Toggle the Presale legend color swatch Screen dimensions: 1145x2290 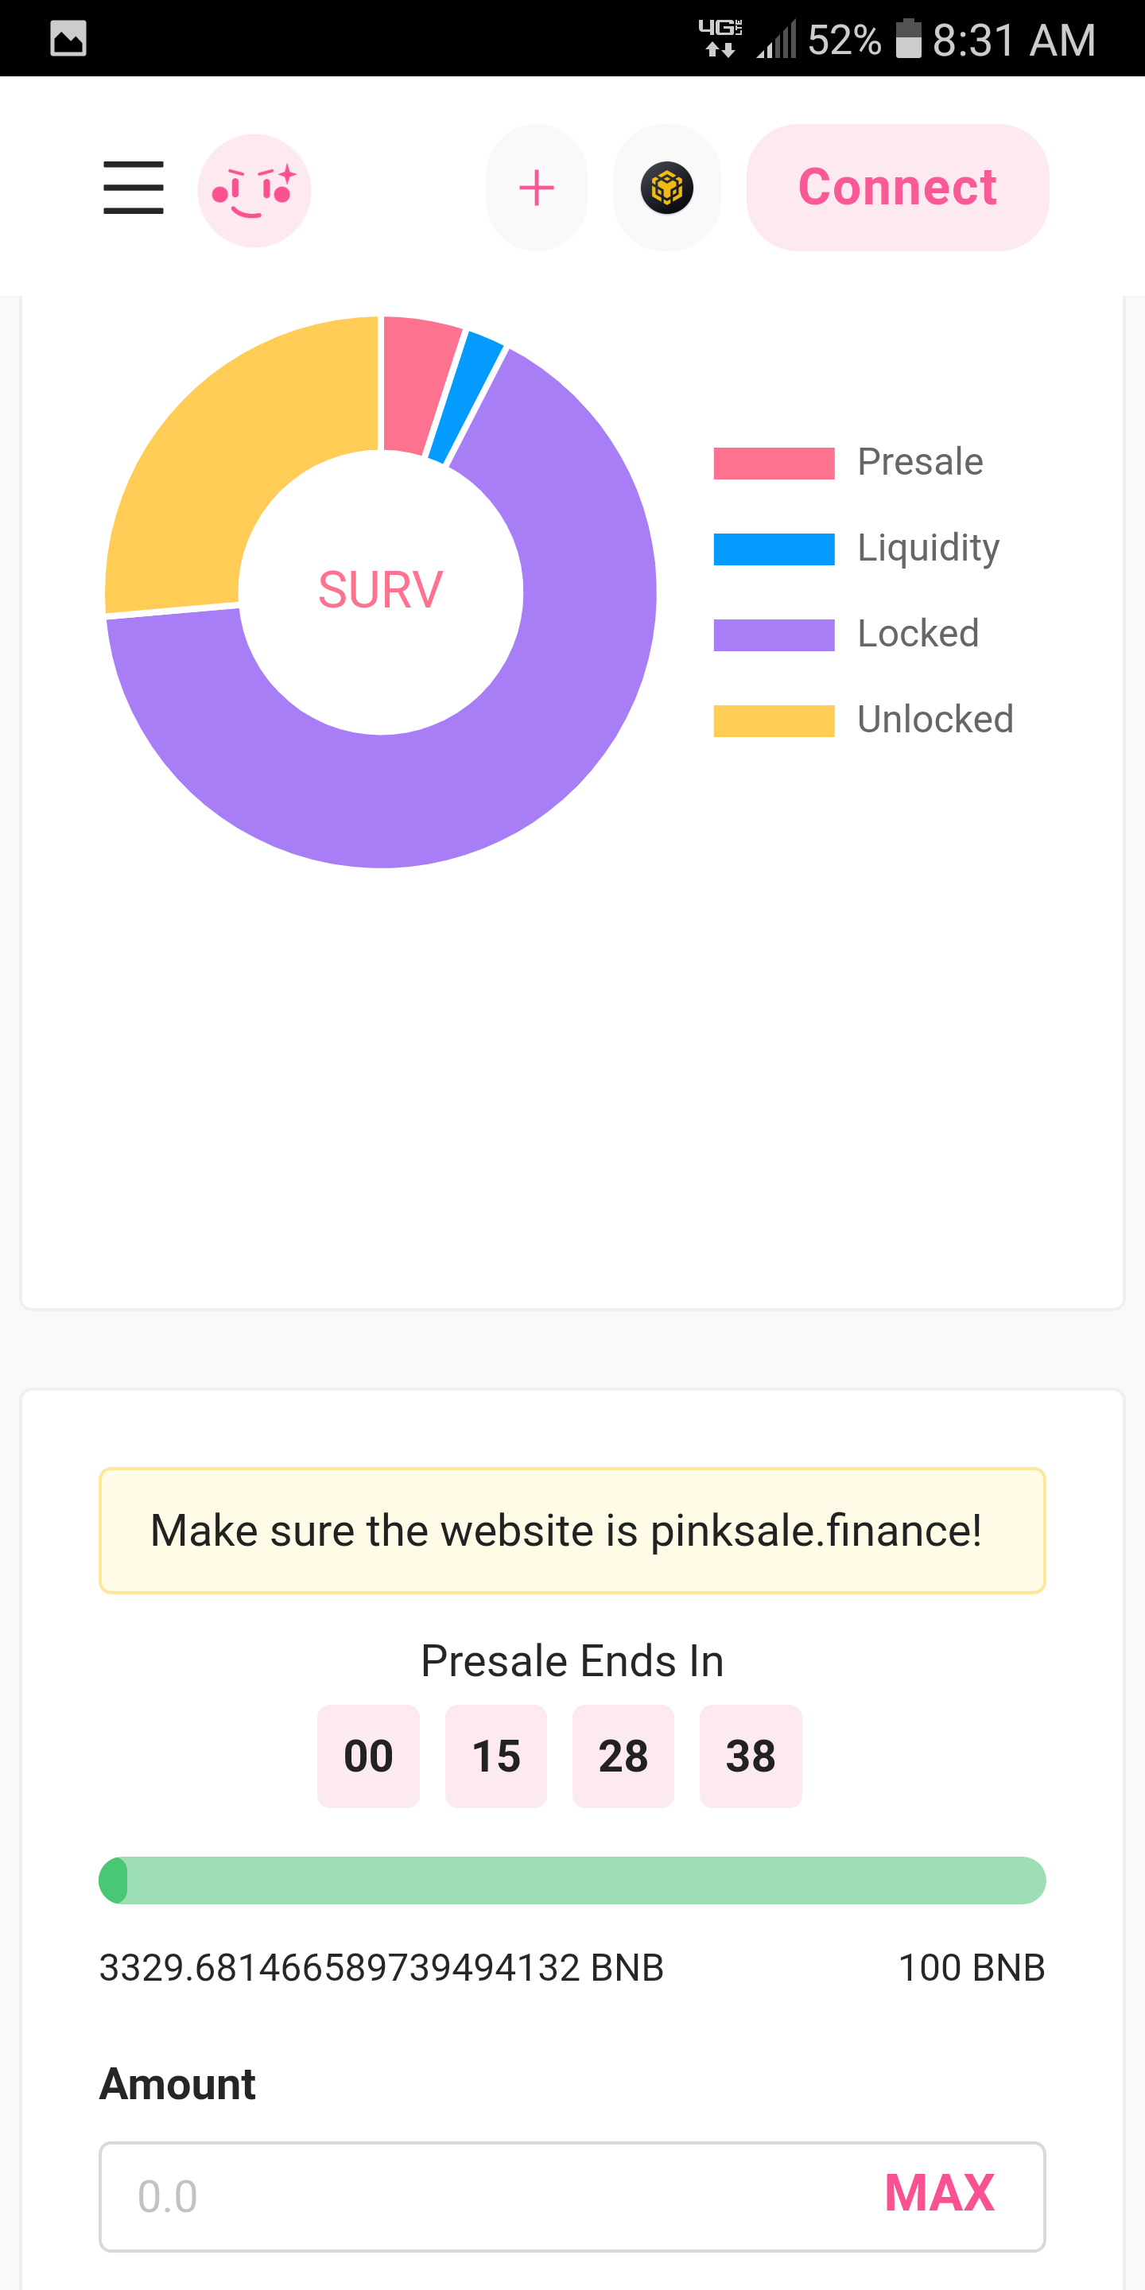click(774, 463)
